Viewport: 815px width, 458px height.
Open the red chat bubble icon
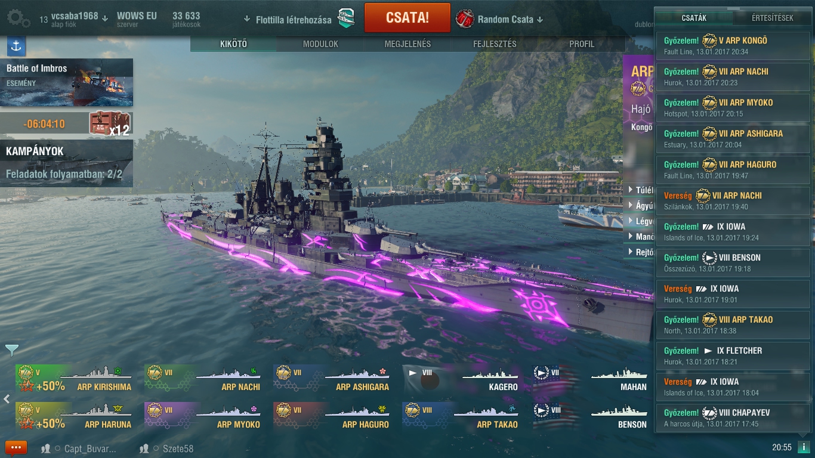(16, 448)
